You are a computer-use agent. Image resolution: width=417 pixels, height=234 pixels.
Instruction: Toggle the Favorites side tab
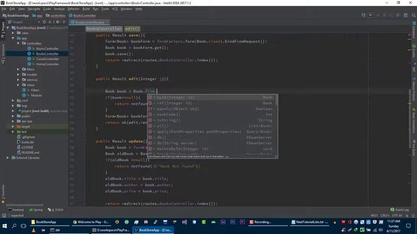click(3, 194)
